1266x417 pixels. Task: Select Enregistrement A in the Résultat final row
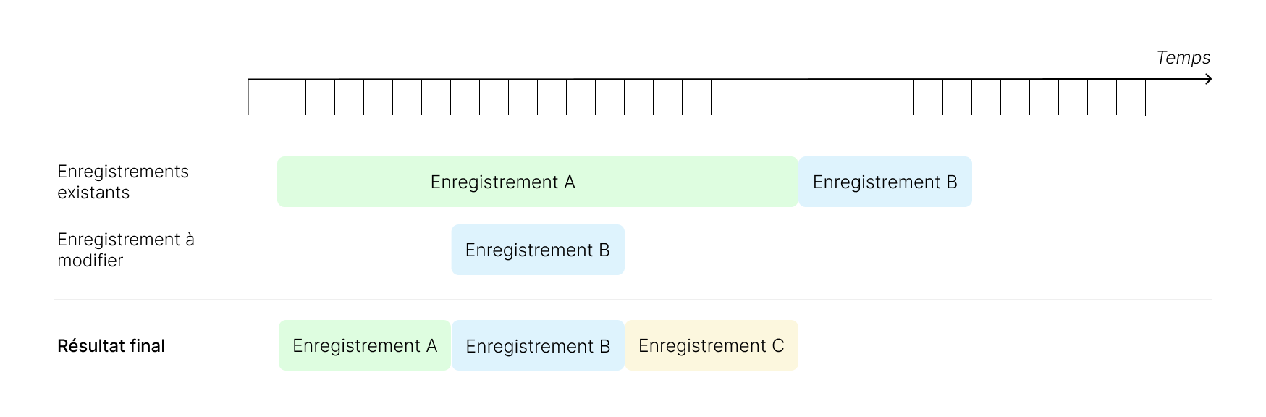click(365, 345)
